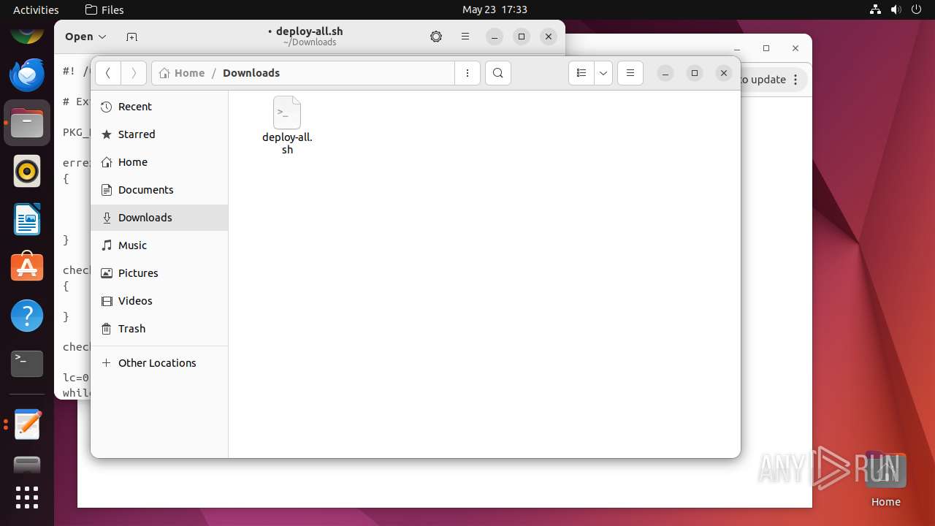The height and width of the screenshot is (526, 935).
Task: Open volume indicator in top bar
Action: [x=896, y=9]
